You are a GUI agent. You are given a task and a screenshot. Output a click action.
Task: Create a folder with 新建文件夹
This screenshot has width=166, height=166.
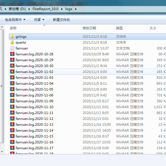(x=61, y=20)
